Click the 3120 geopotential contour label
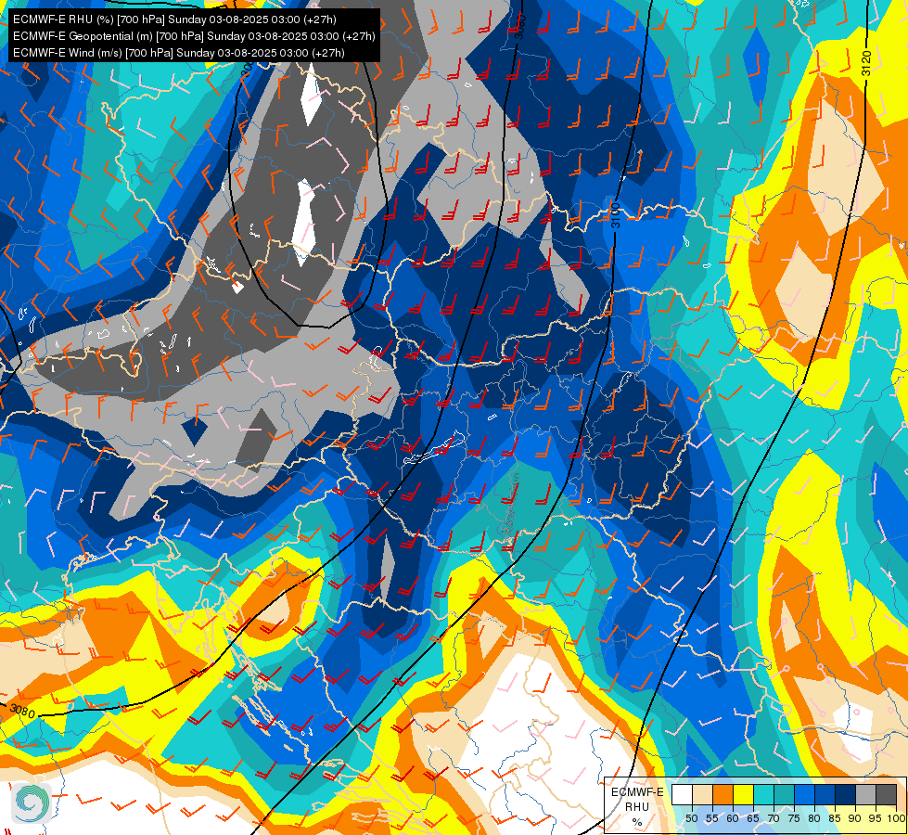This screenshot has width=908, height=835. pos(866,63)
